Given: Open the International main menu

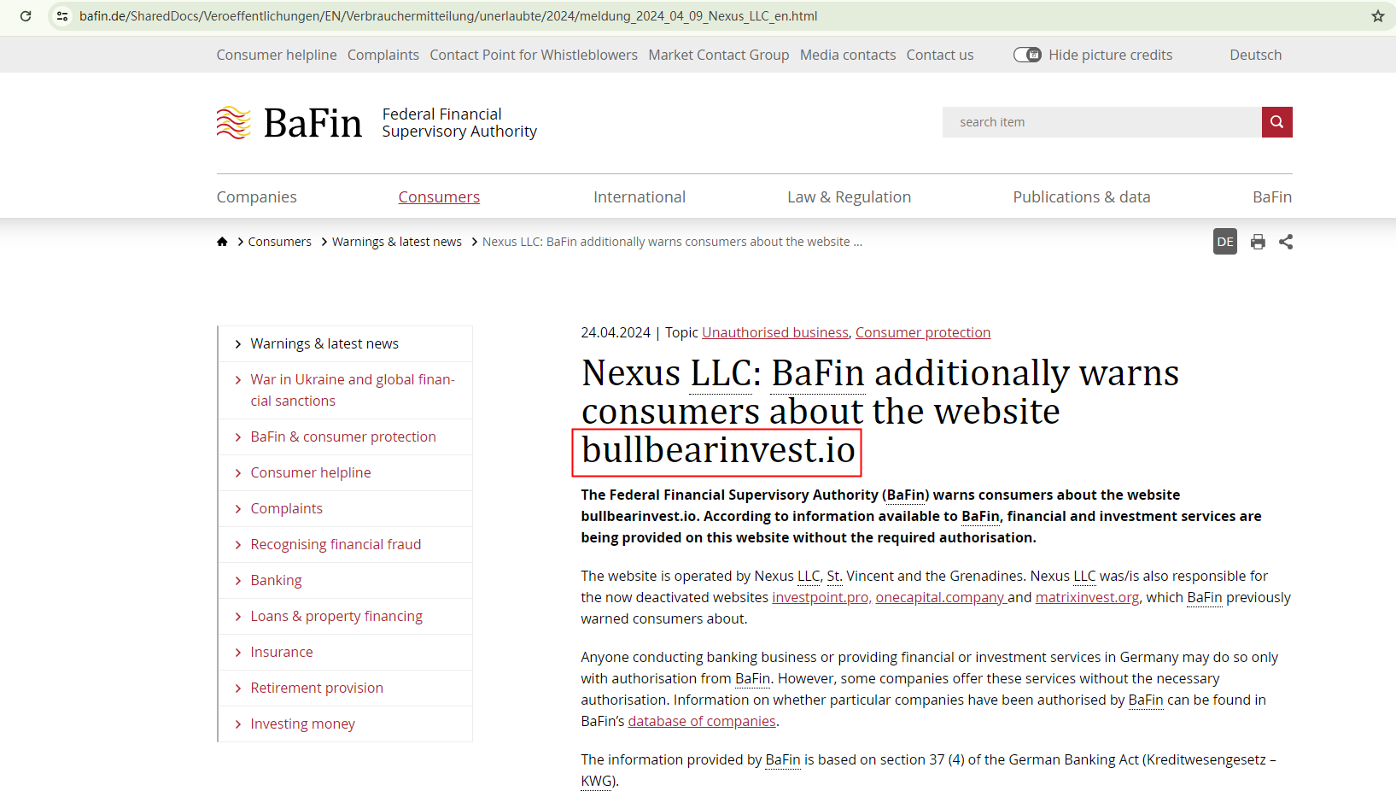Looking at the screenshot, I should [640, 196].
